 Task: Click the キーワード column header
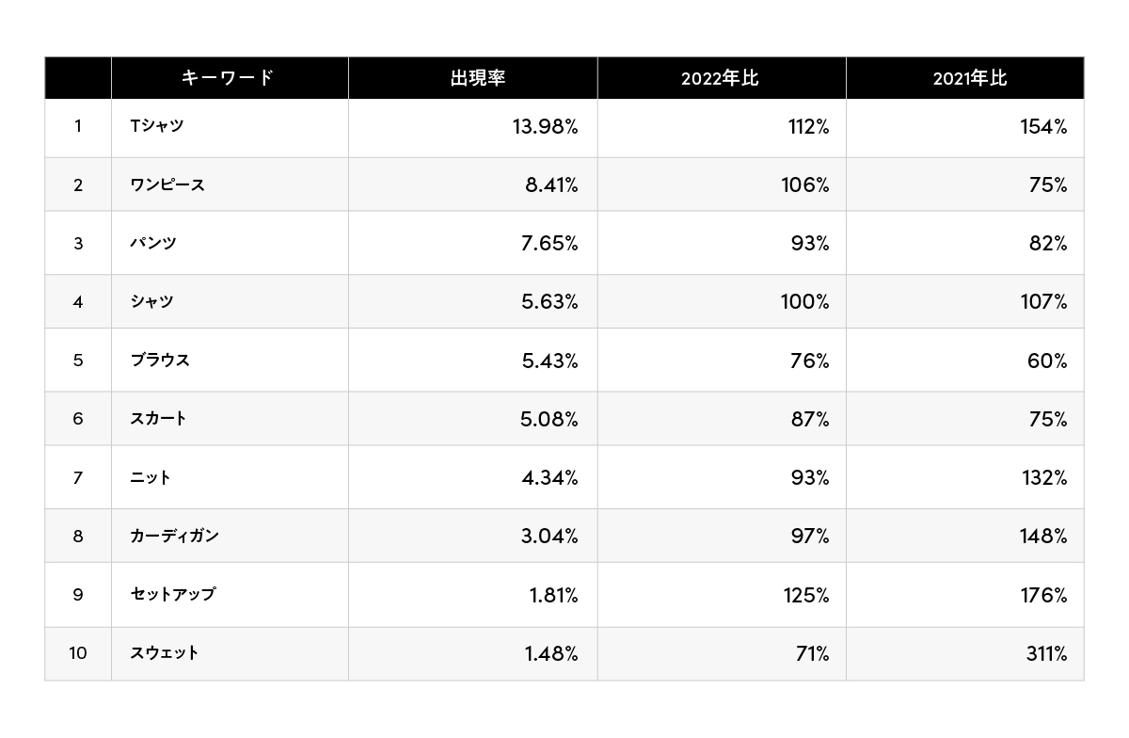pos(228,78)
